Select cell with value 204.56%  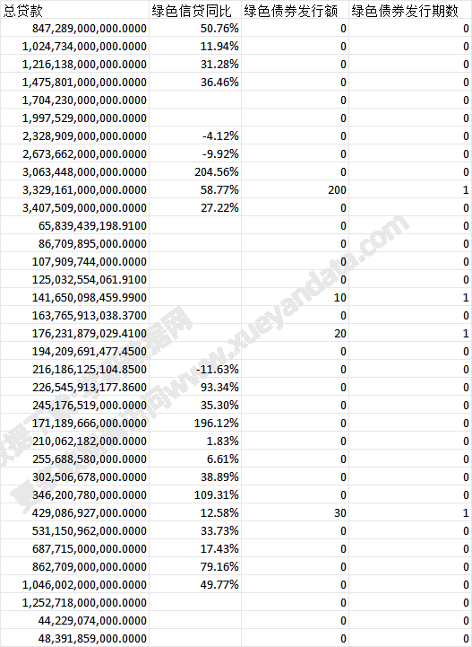coord(195,172)
